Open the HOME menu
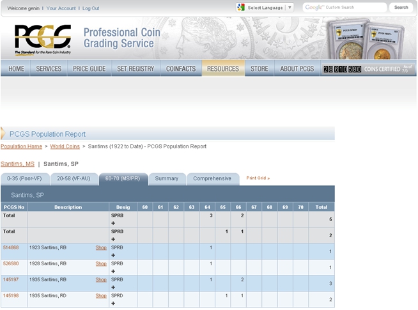418x310 pixels. [16, 69]
